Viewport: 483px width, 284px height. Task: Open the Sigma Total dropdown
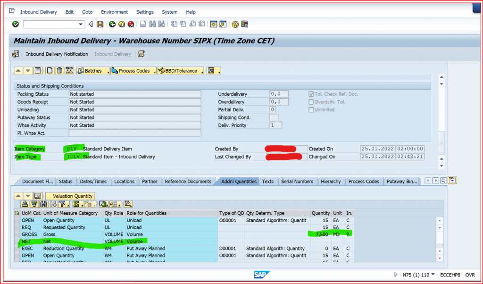click(x=77, y=204)
